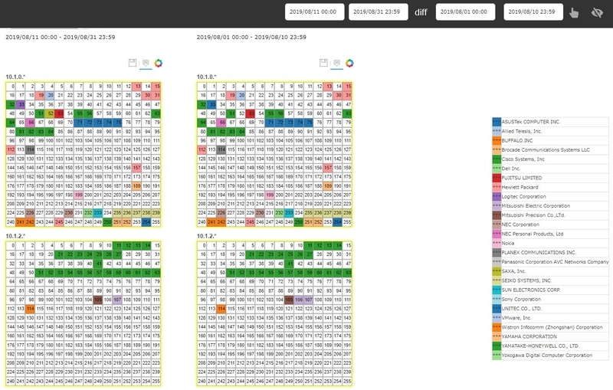Save image icon above the 08/01–08/10 grid
This screenshot has width=613, height=390.
[323, 63]
